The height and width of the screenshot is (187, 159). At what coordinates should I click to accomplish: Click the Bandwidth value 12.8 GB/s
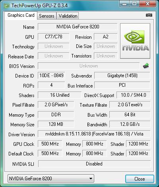130,124
